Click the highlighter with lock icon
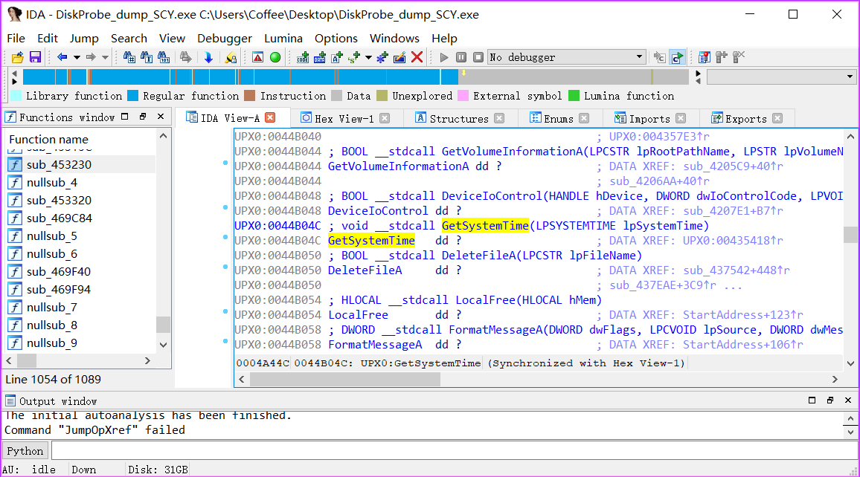The image size is (860, 477). 231,57
